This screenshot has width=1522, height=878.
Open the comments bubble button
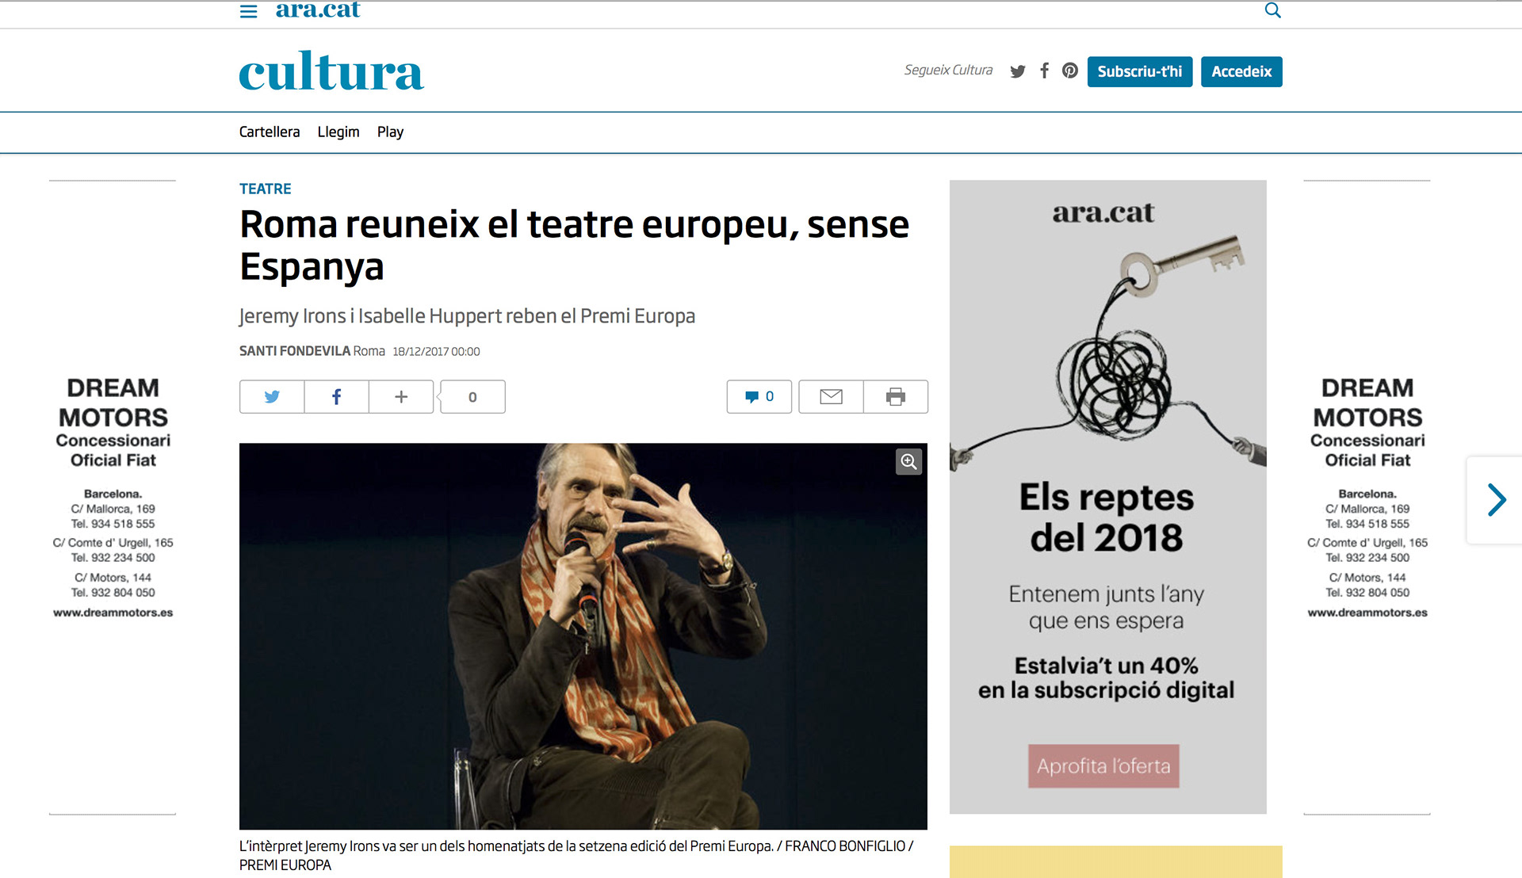[x=759, y=396]
